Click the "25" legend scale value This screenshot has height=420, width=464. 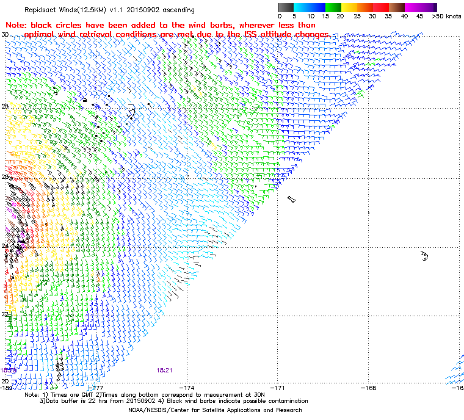(357, 16)
